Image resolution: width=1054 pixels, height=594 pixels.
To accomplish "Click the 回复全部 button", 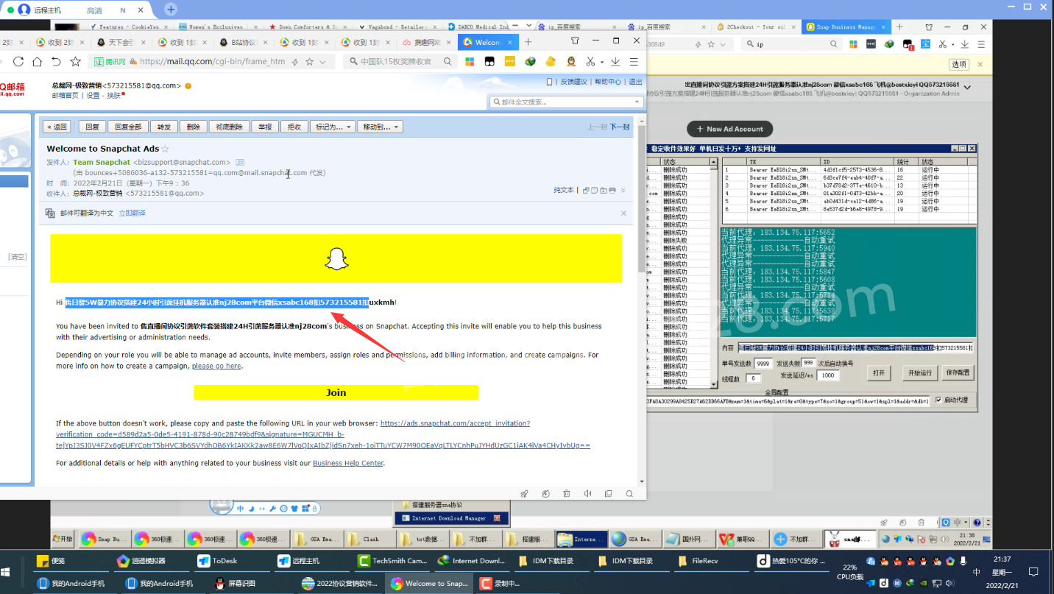I will tap(129, 127).
